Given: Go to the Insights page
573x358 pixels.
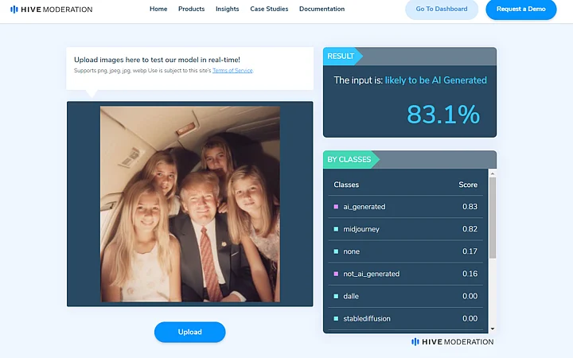Looking at the screenshot, I should pyautogui.click(x=227, y=10).
